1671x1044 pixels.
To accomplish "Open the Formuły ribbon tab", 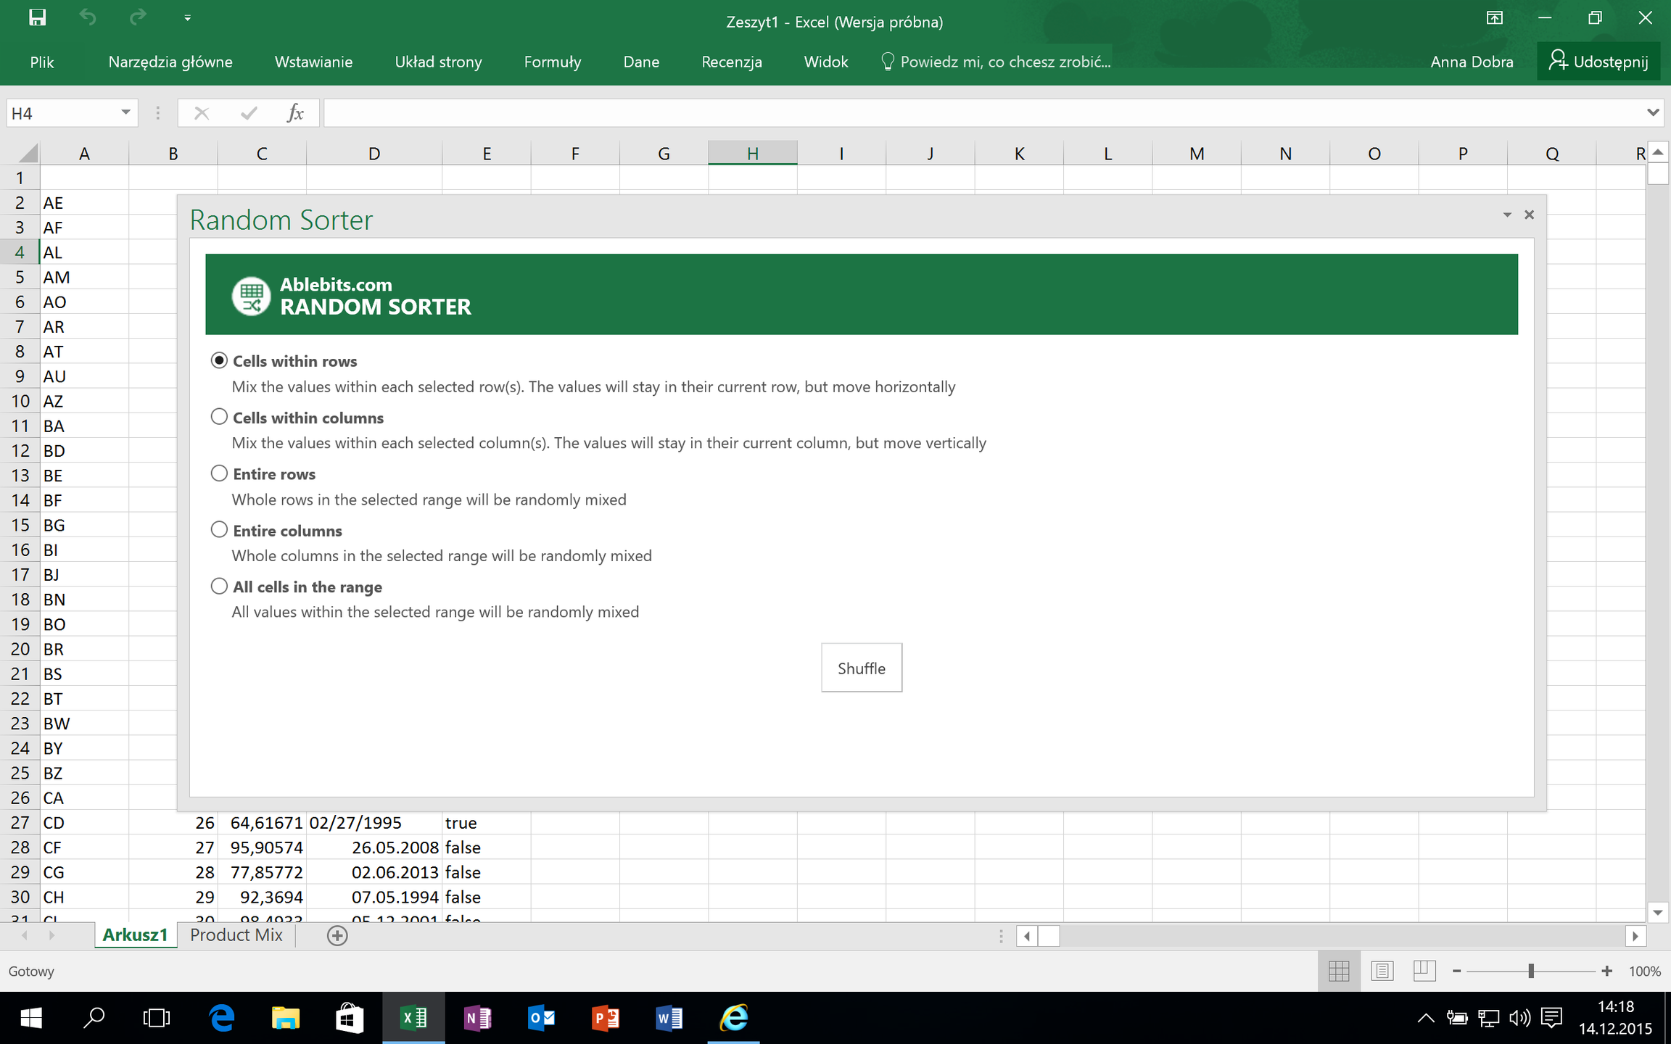I will click(x=553, y=62).
